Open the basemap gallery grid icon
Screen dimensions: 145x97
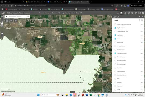7,20
